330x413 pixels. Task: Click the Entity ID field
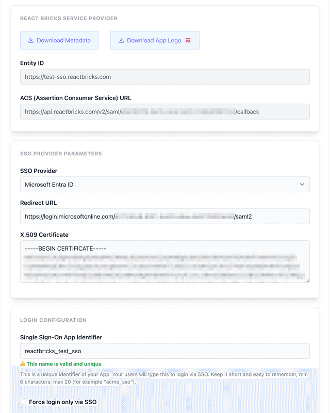[x=165, y=76]
